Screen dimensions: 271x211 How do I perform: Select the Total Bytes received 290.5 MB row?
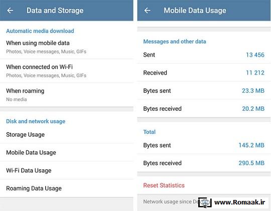[x=204, y=163]
